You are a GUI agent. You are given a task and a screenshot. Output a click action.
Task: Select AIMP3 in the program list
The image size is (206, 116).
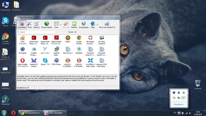[x=68, y=39]
